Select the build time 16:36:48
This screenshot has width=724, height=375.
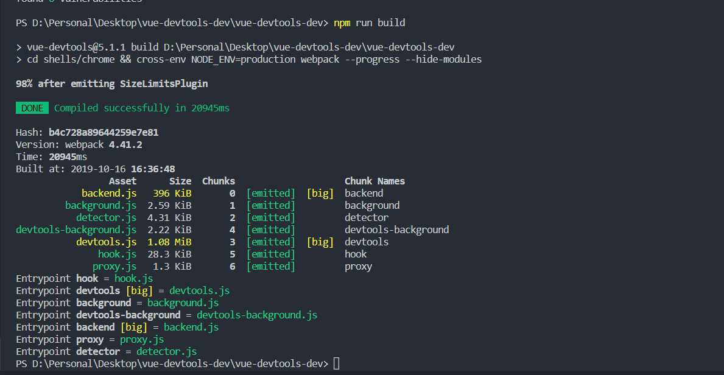(153, 169)
